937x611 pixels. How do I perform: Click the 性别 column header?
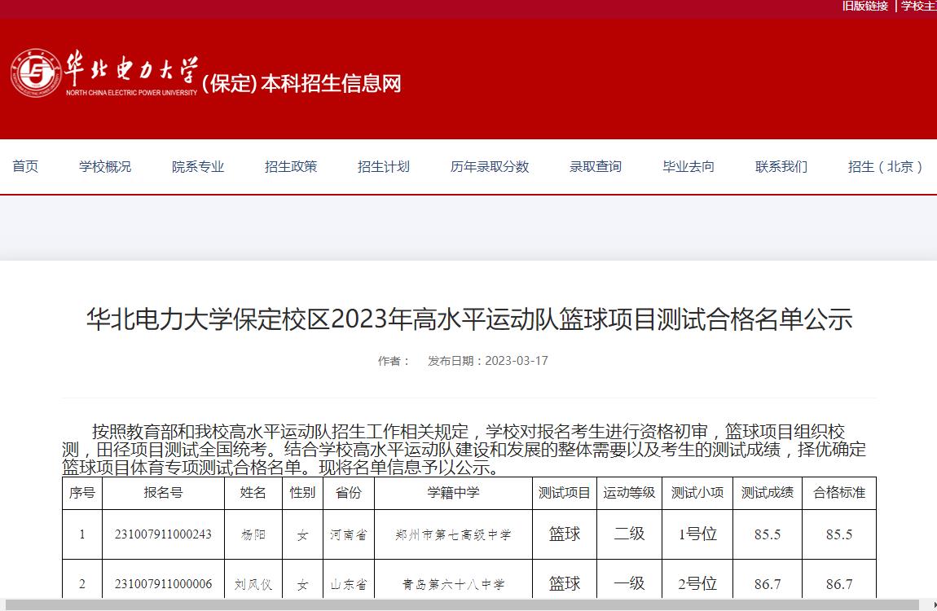click(x=302, y=493)
